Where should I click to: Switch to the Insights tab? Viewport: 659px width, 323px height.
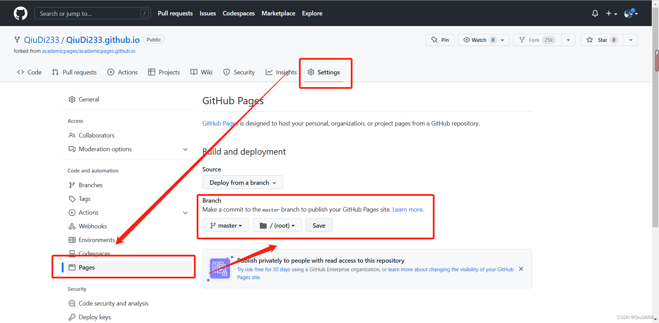pyautogui.click(x=281, y=72)
